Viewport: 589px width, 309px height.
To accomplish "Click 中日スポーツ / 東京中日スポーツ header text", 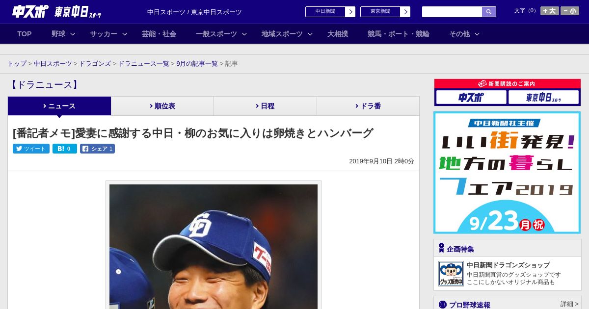I will (x=194, y=12).
